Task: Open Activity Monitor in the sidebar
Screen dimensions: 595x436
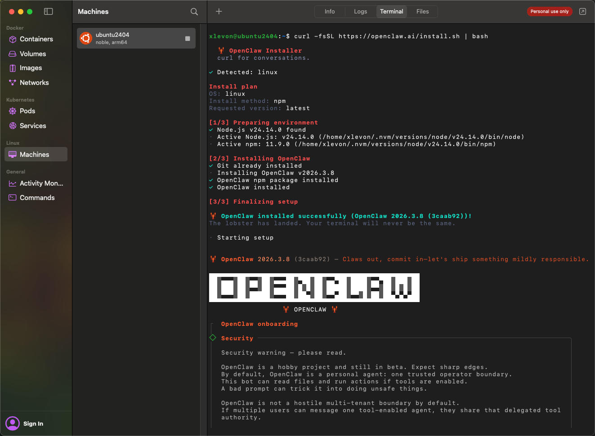Action: tap(36, 183)
